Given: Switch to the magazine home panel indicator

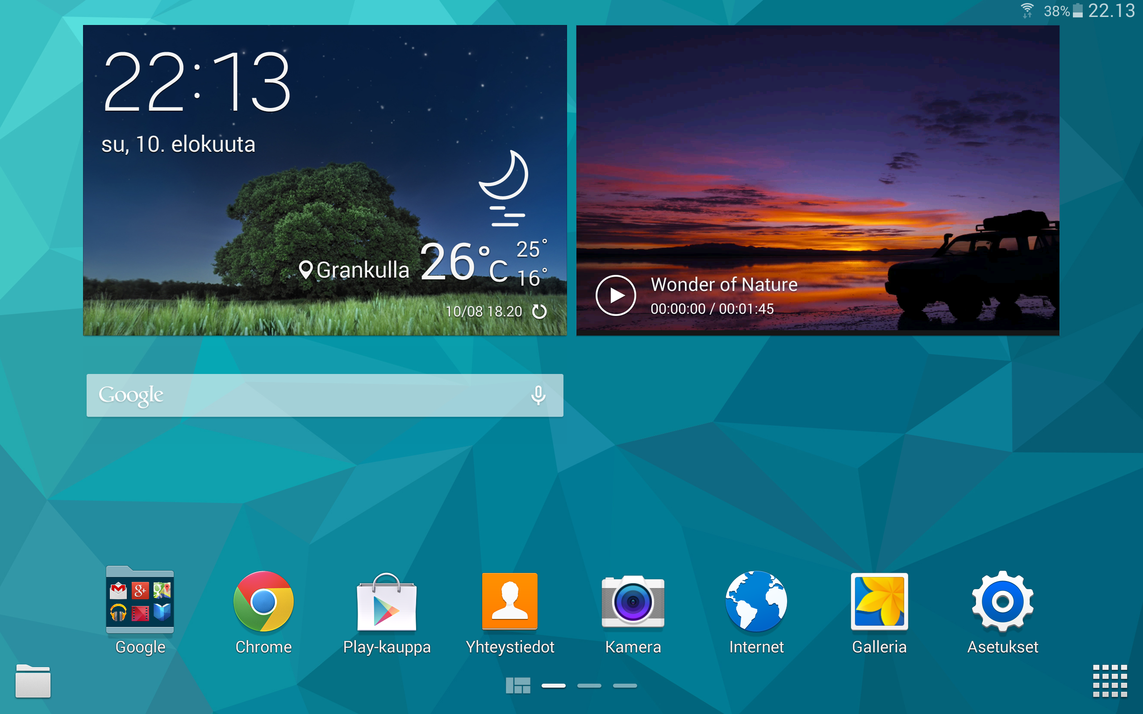Looking at the screenshot, I should point(517,685).
